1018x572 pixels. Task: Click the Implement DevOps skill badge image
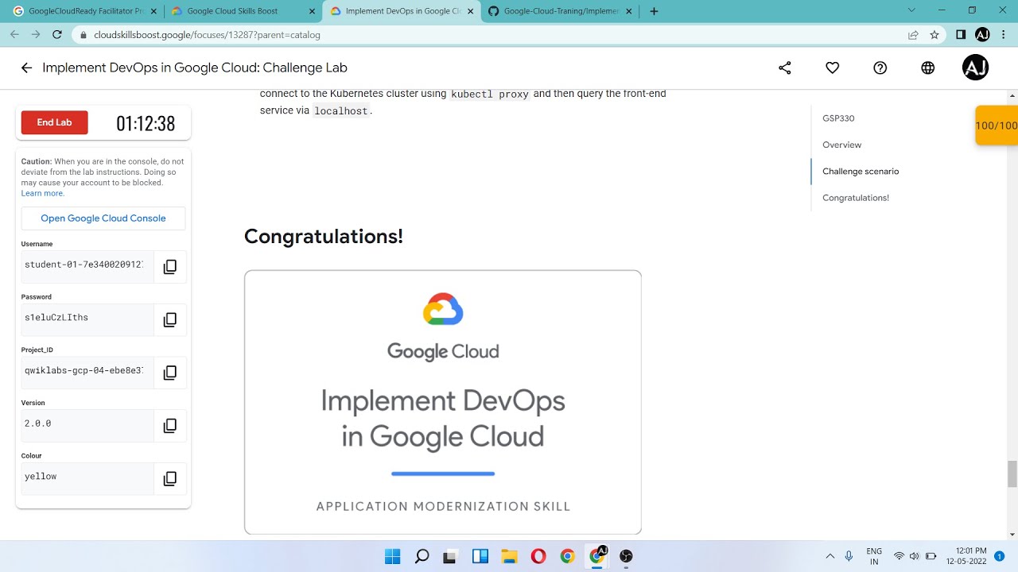point(443,402)
